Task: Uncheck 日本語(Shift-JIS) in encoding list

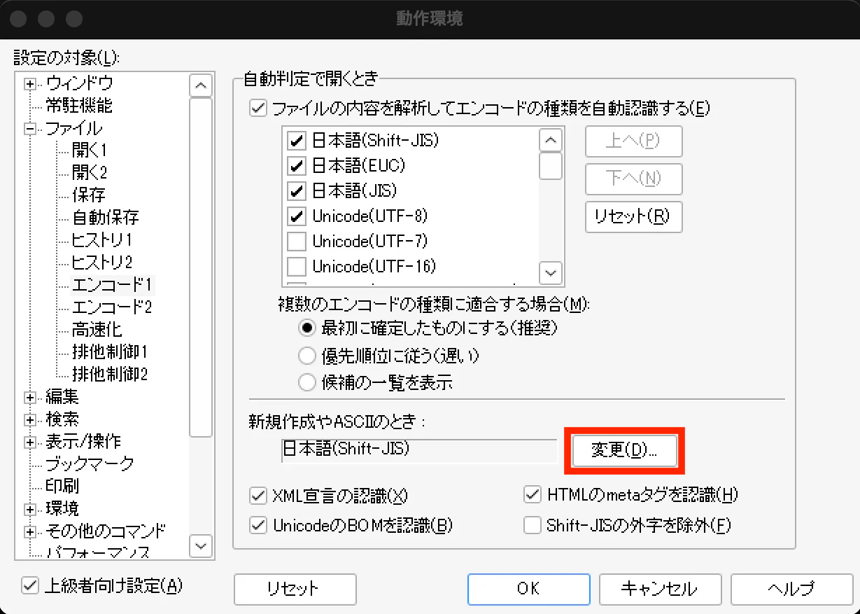Action: [297, 141]
